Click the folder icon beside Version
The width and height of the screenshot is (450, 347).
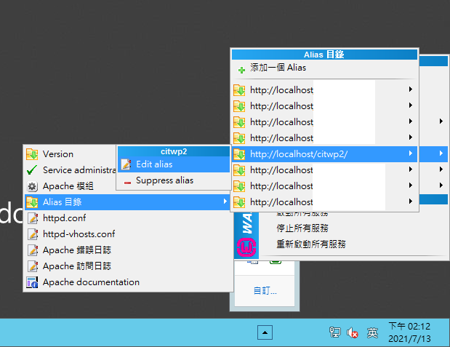click(x=32, y=154)
